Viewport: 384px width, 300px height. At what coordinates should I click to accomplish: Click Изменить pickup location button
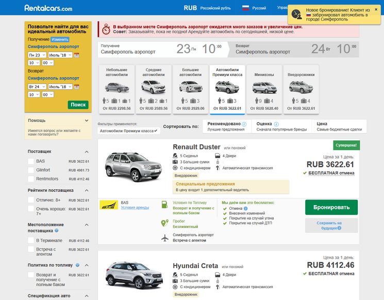60,39
